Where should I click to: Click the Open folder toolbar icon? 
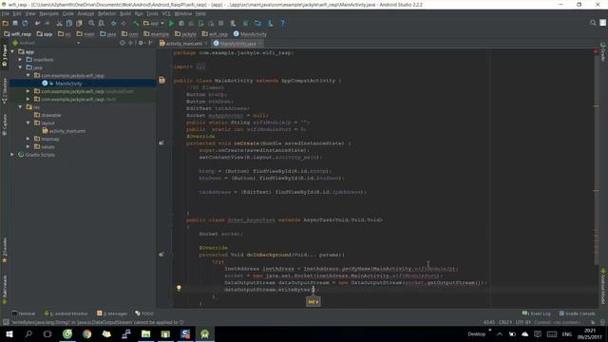pyautogui.click(x=5, y=23)
